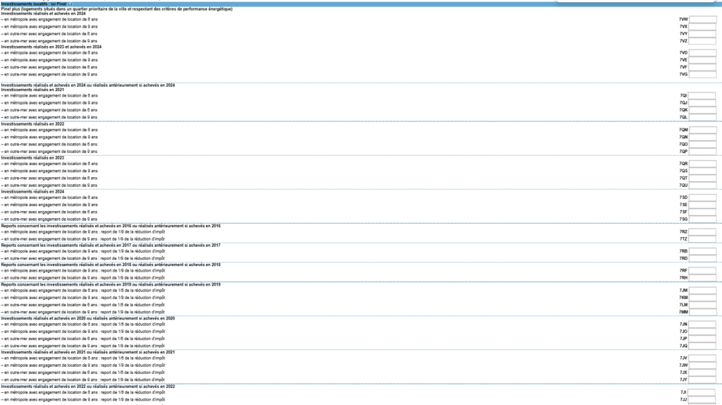Select the 7VX amount box

tap(702, 27)
